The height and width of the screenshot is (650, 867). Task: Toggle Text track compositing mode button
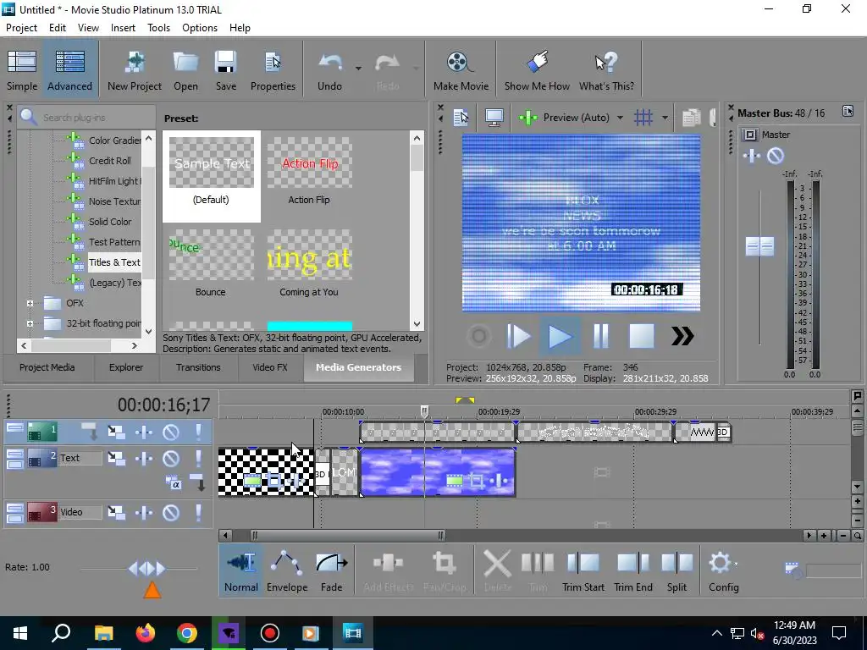[174, 483]
